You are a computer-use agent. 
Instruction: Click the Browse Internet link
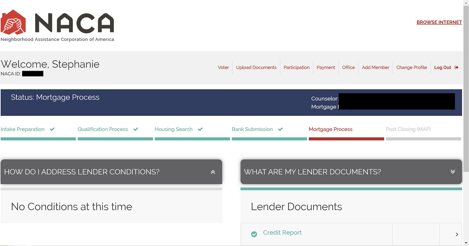439,22
